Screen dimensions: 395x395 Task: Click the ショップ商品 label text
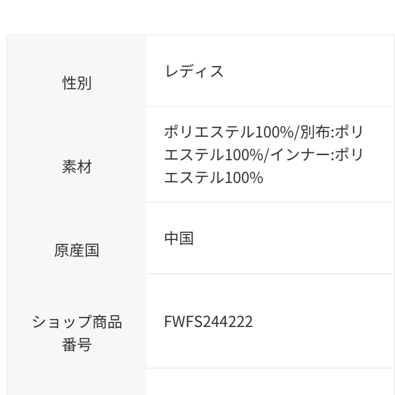pyautogui.click(x=77, y=322)
